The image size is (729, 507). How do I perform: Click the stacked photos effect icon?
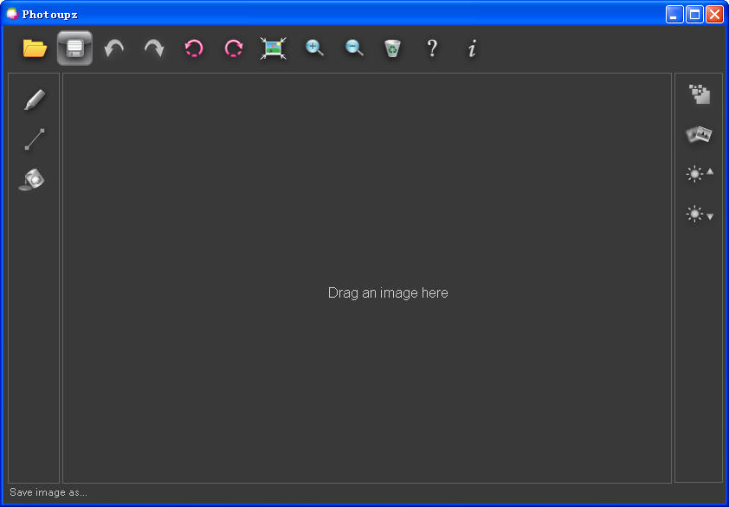click(x=699, y=134)
